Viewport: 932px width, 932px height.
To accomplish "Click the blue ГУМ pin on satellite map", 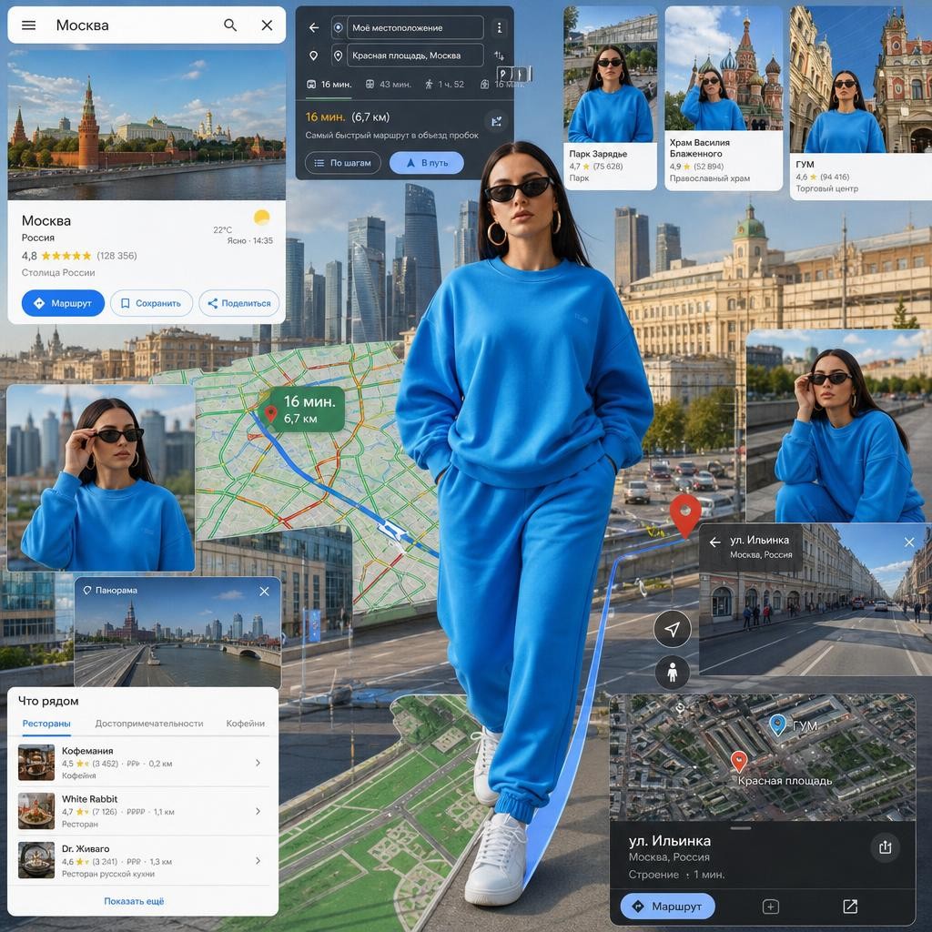I will tap(777, 725).
